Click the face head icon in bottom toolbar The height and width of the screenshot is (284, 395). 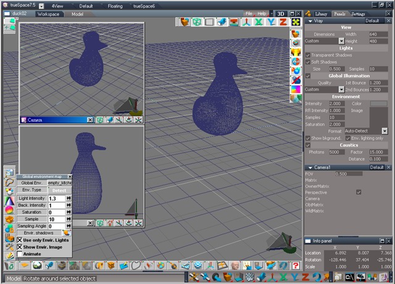tap(235, 266)
